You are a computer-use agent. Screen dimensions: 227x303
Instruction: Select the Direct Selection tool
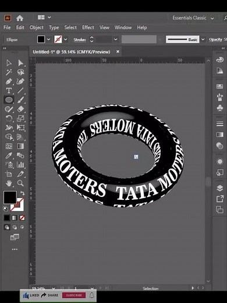[x=20, y=63]
